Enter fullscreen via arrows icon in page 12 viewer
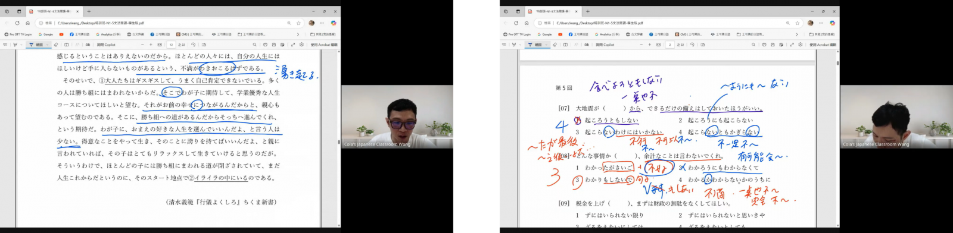 click(x=293, y=45)
